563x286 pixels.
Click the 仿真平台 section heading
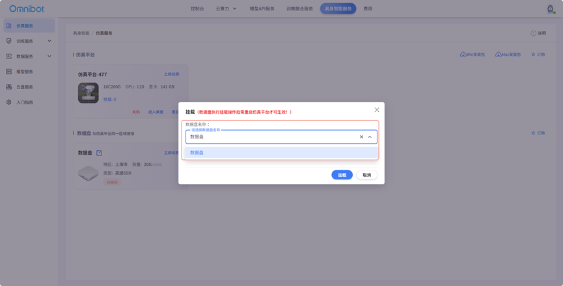(85, 55)
